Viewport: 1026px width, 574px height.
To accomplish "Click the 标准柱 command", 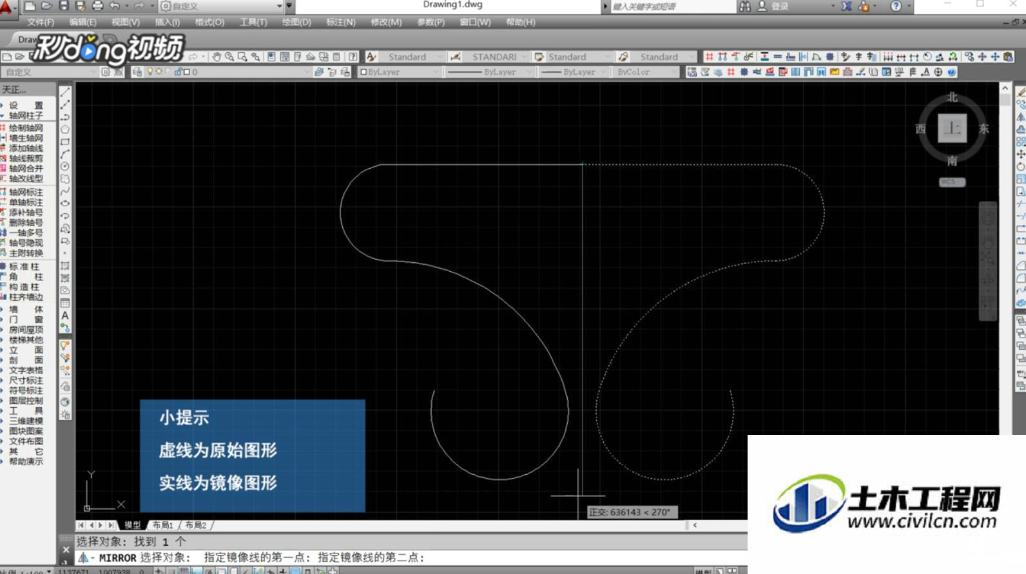I will point(24,267).
